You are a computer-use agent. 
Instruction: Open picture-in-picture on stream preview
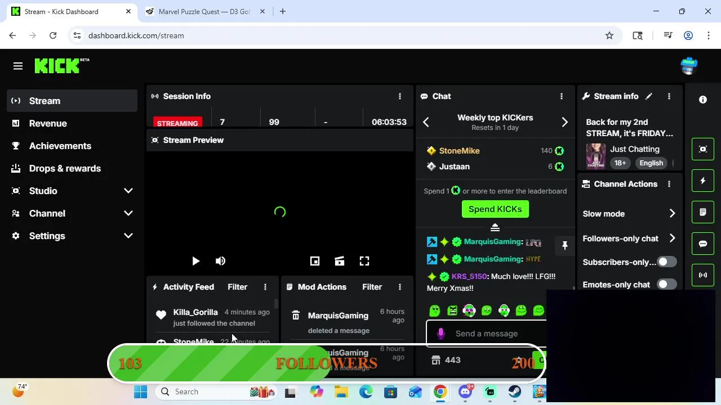coord(315,261)
